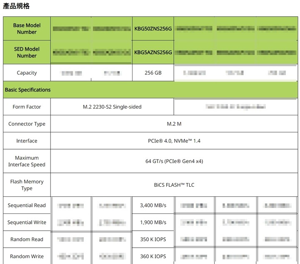Screen dimensions: 300x264
Task: Click the Form Factor row label
Action: tap(27, 107)
